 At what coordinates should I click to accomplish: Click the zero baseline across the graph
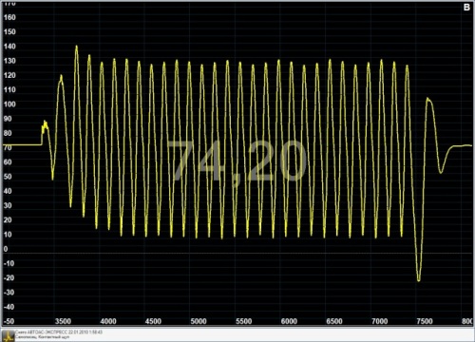click(237, 254)
